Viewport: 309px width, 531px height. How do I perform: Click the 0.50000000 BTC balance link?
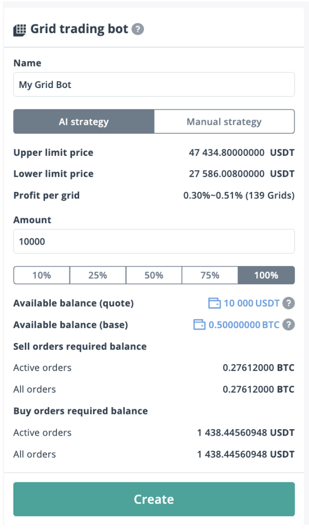244,325
